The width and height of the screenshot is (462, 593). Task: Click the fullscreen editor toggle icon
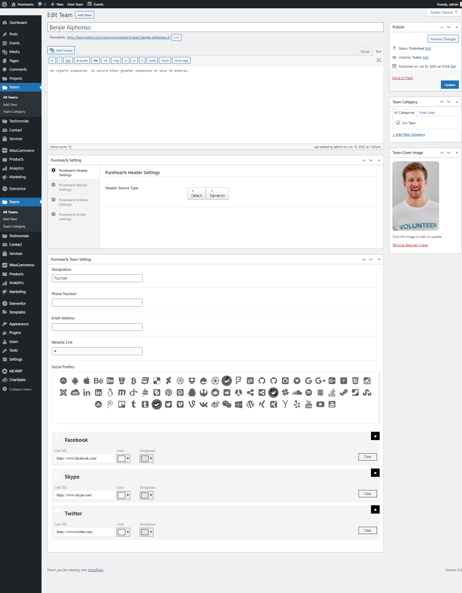379,60
